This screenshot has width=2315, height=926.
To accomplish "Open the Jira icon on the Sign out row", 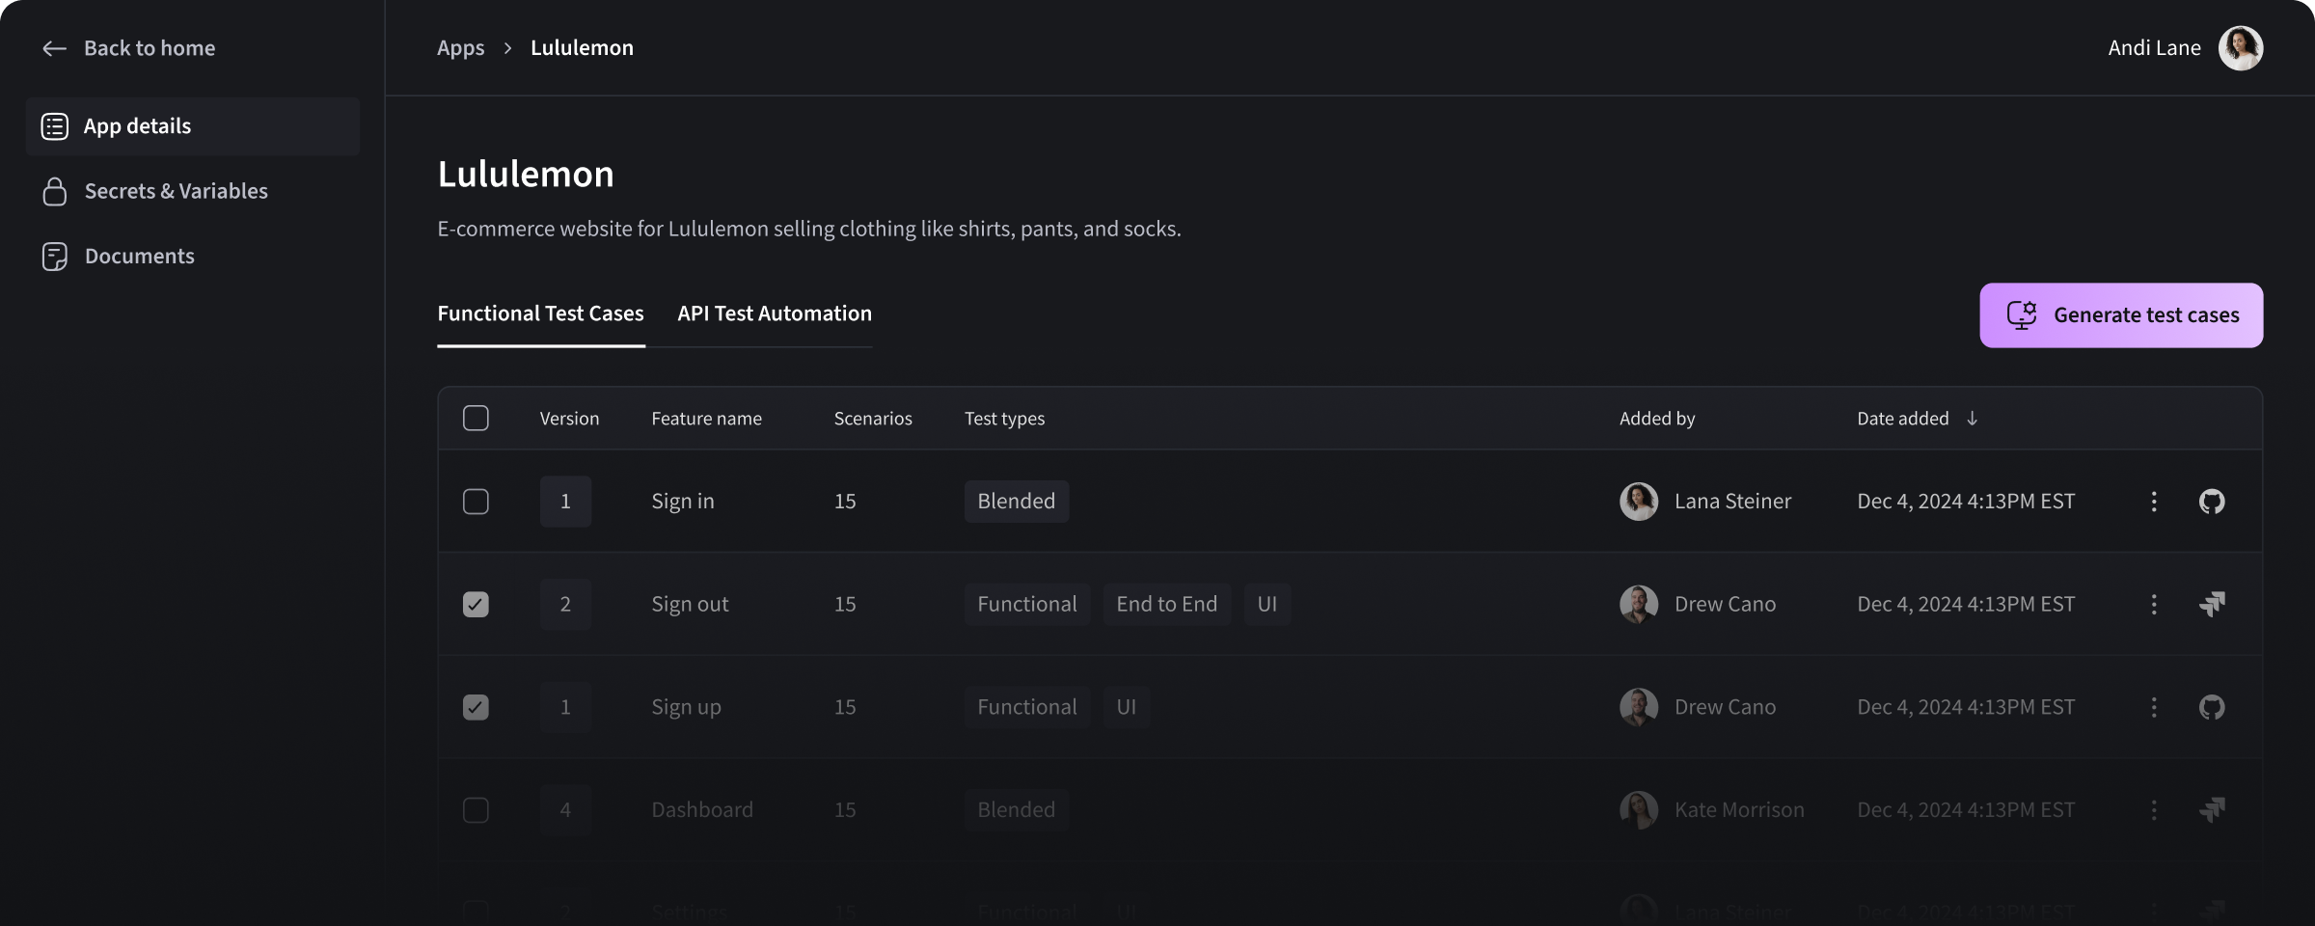I will (x=2212, y=604).
